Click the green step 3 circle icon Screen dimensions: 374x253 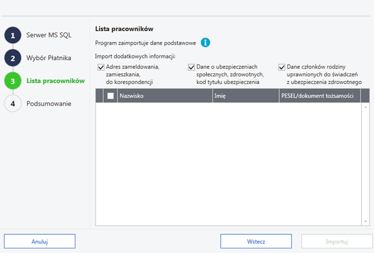click(x=13, y=81)
